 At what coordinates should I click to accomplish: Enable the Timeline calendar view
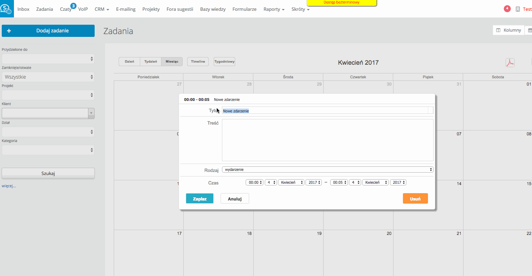(x=198, y=61)
